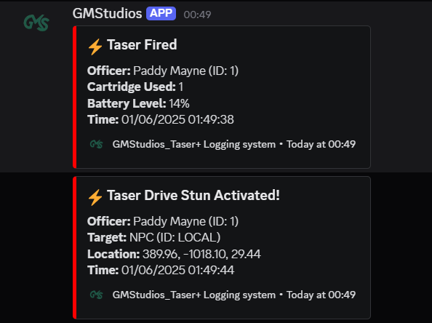Click the Battery Level 14% field
This screenshot has width=432, height=323.
pyautogui.click(x=138, y=103)
